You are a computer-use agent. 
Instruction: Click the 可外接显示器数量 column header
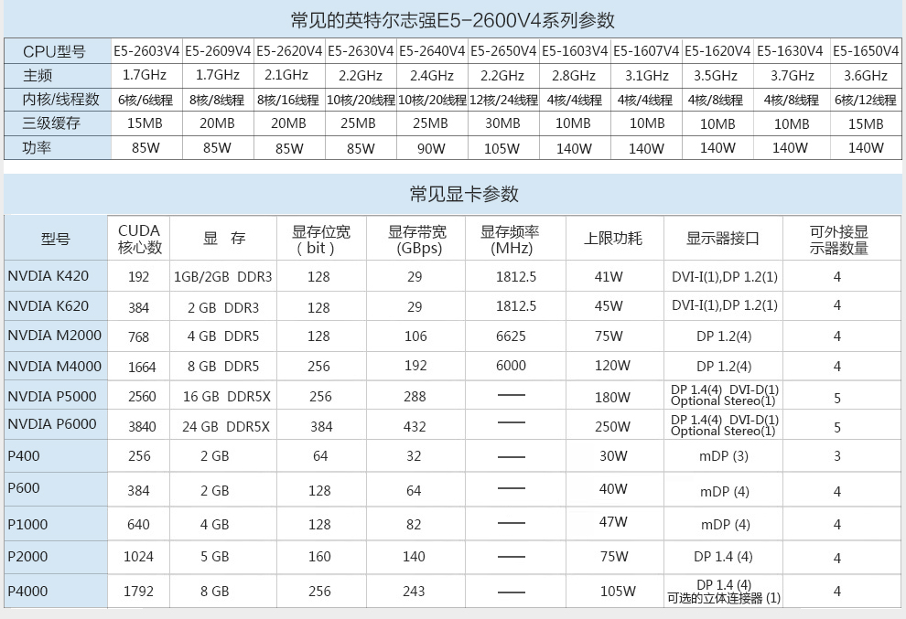pyautogui.click(x=839, y=240)
